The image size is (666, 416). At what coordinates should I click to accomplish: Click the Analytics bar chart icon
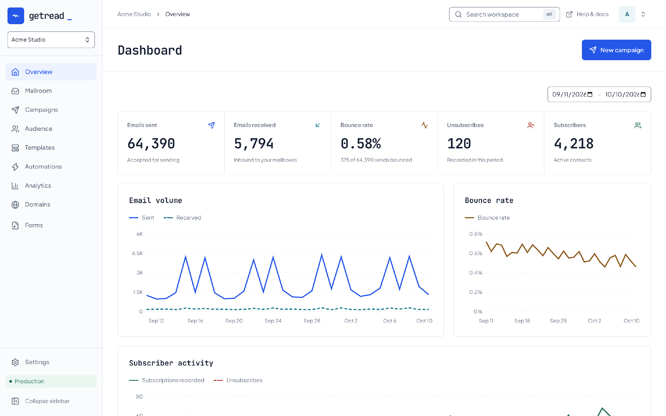(x=15, y=186)
